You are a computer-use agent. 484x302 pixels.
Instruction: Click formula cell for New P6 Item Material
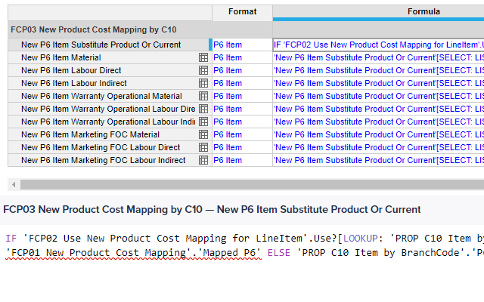click(x=378, y=57)
